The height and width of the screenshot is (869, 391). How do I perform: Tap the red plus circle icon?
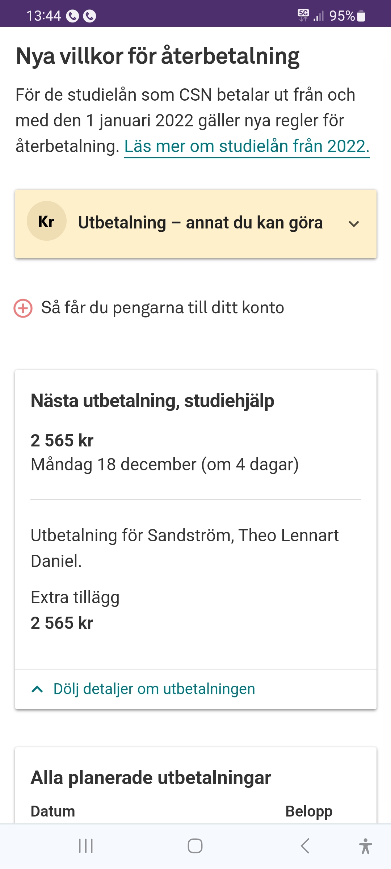point(23,308)
